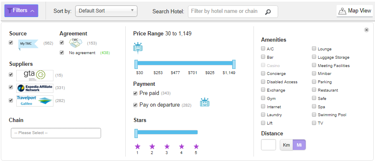Click the right Price Range slider handle
This screenshot has width=375, height=162.
coord(234,65)
